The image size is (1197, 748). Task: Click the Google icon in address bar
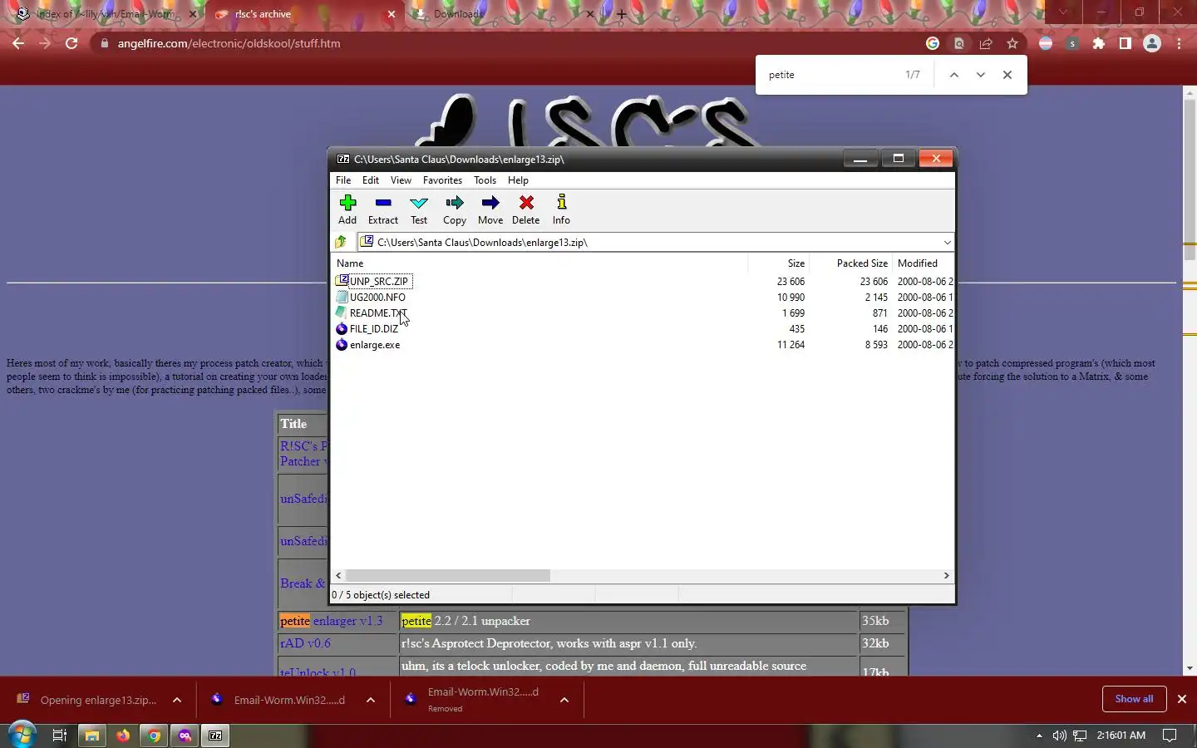coord(933,43)
